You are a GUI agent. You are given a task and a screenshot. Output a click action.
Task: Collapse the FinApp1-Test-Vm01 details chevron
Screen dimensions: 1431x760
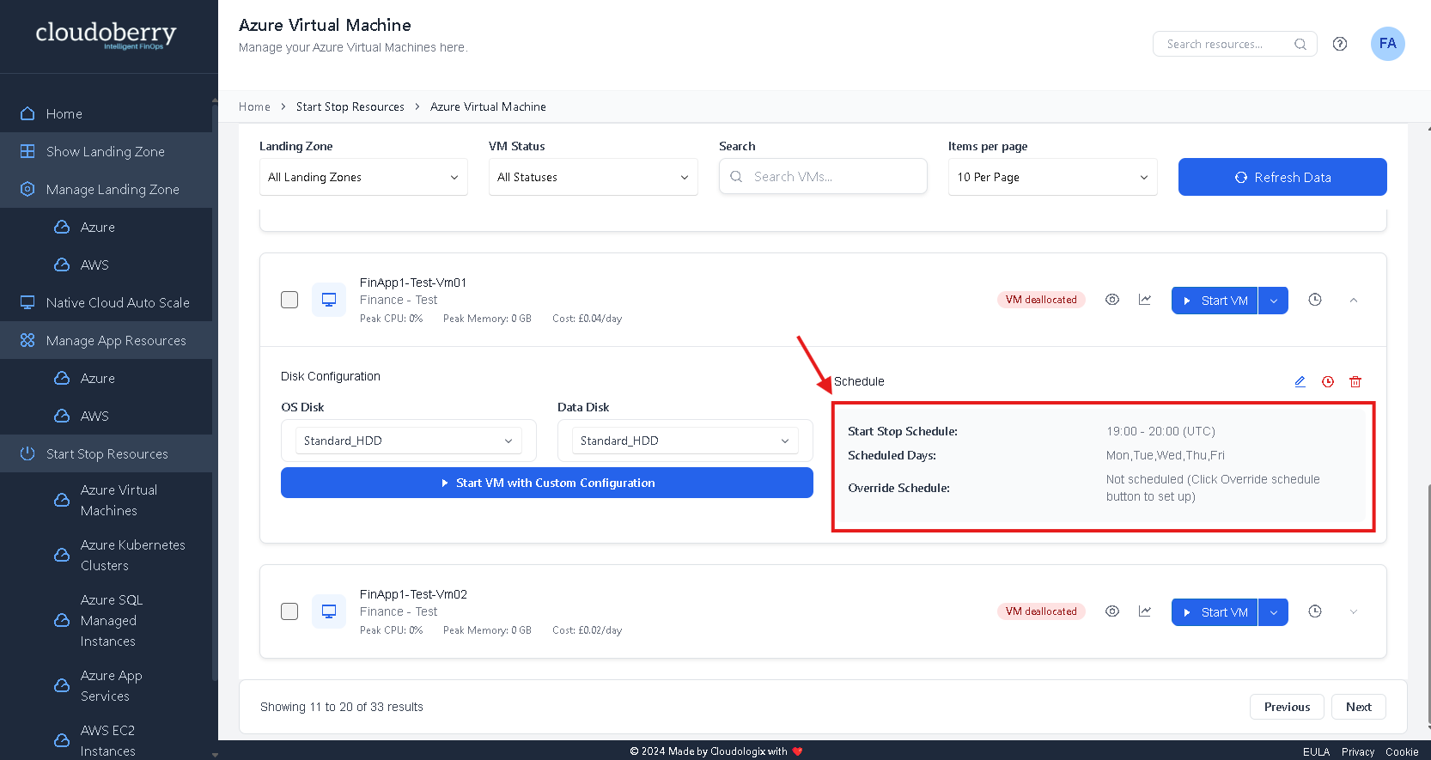point(1354,301)
